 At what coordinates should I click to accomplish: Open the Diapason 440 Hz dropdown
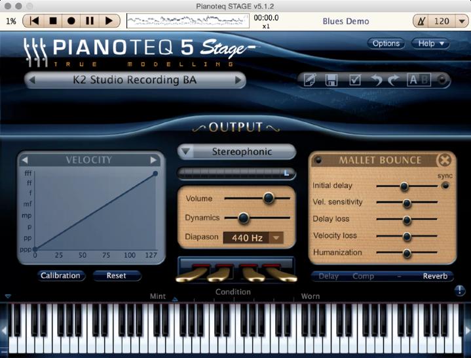coord(276,238)
